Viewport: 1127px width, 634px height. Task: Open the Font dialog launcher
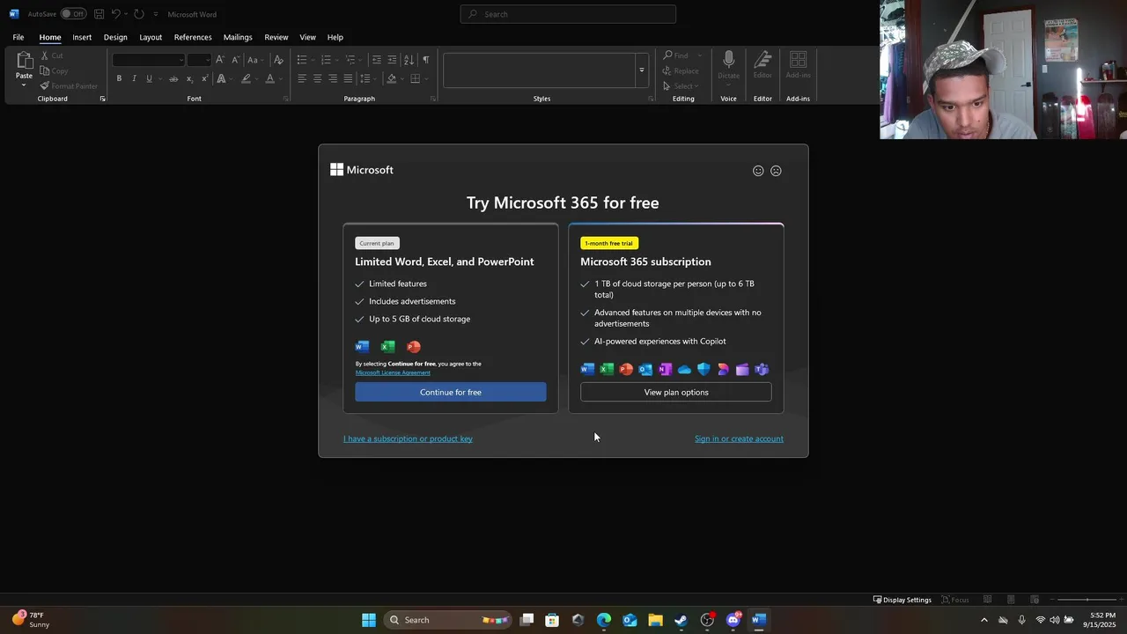pyautogui.click(x=285, y=99)
